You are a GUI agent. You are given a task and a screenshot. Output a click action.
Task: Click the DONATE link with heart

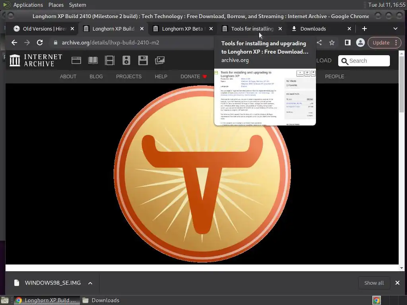pos(194,77)
